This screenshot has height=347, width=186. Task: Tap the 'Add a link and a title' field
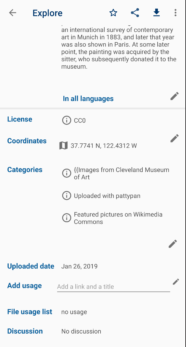(x=113, y=286)
